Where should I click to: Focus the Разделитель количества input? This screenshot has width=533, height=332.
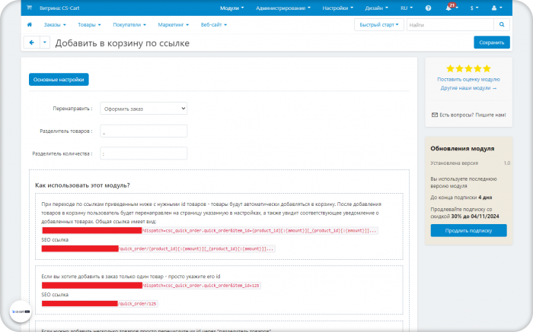pos(143,153)
